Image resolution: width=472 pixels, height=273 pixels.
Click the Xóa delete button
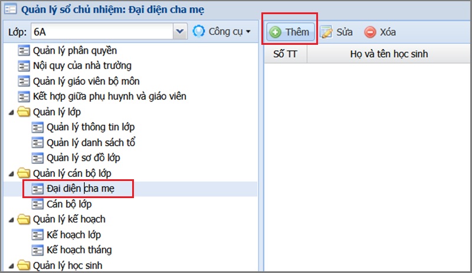pos(380,32)
